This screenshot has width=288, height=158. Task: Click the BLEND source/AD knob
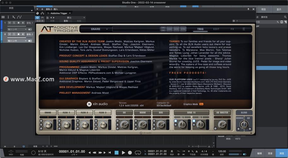(244, 125)
